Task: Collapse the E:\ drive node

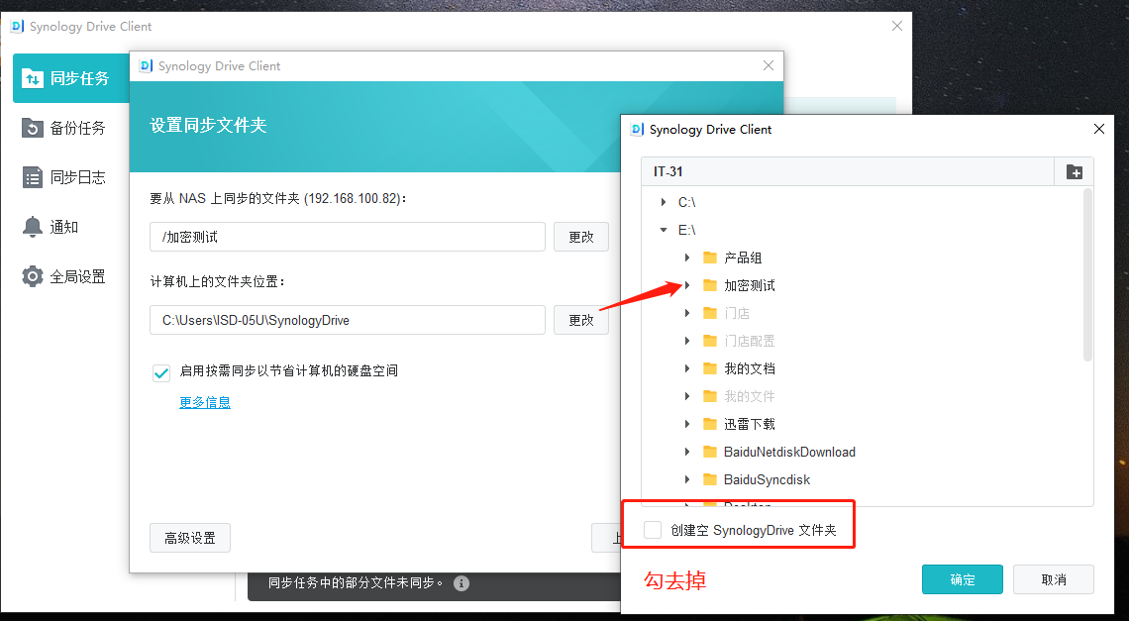Action: coord(664,230)
